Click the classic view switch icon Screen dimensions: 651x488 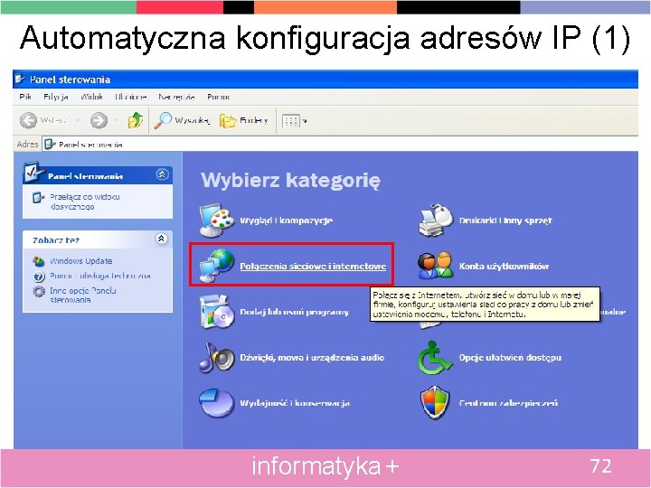[38, 198]
